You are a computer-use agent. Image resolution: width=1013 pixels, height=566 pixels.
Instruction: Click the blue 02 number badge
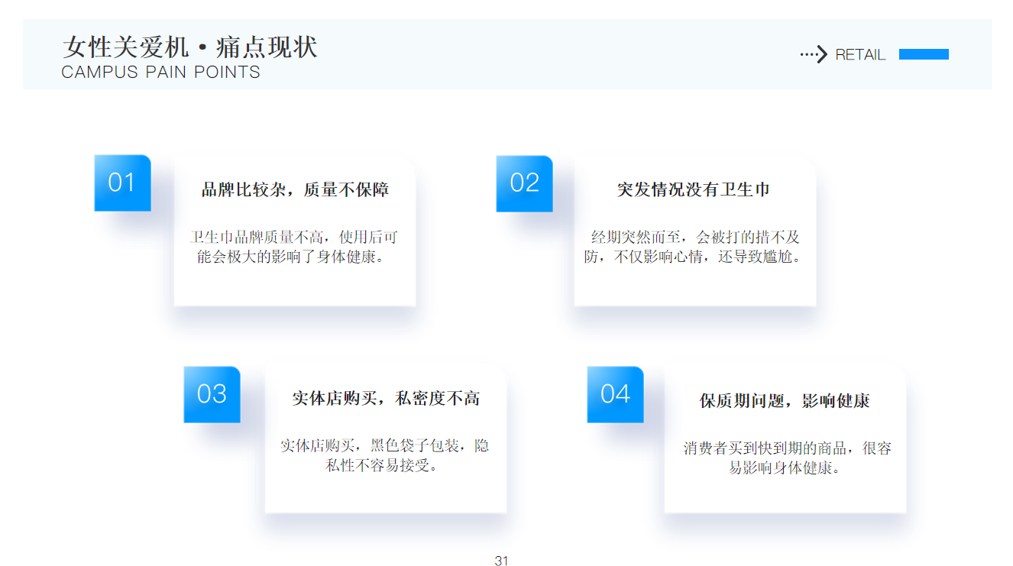(524, 183)
